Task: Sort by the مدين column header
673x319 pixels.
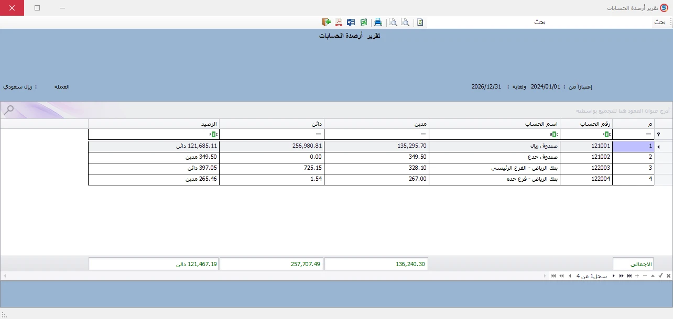Action: pyautogui.click(x=376, y=124)
